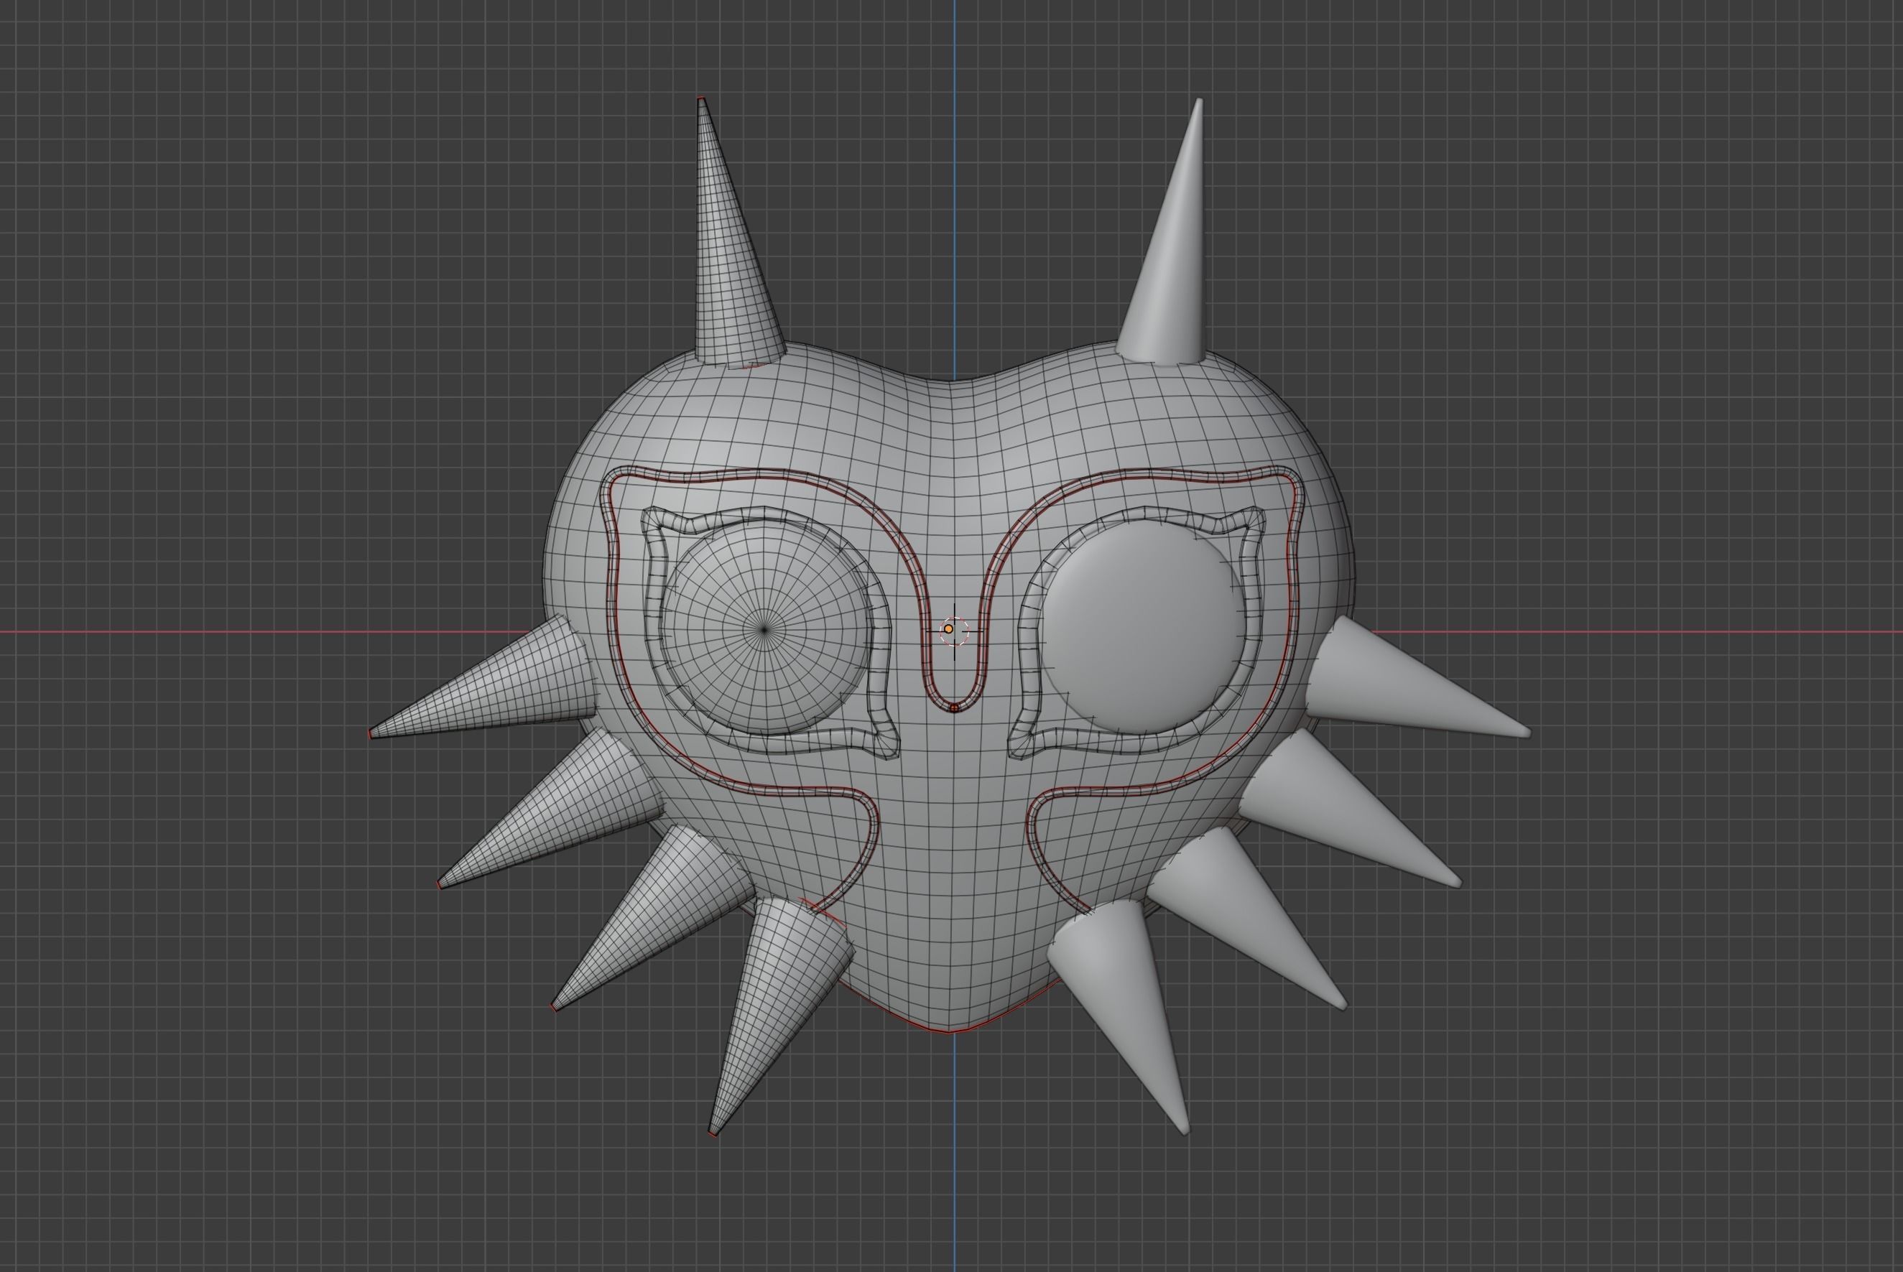Click the smooth solid eye disc

click(1142, 628)
